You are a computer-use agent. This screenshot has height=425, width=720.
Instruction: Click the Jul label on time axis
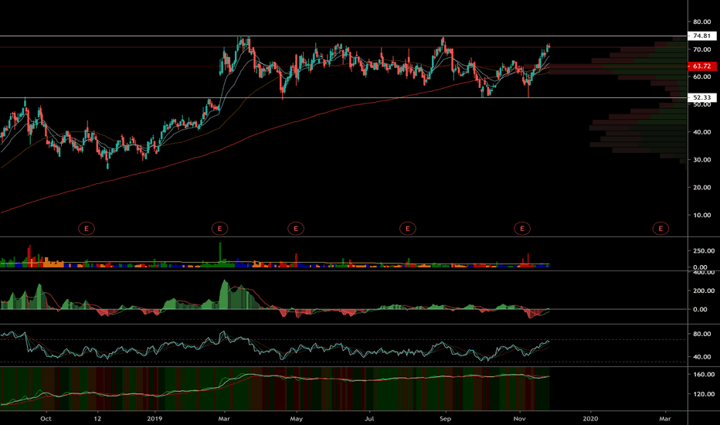(x=369, y=419)
